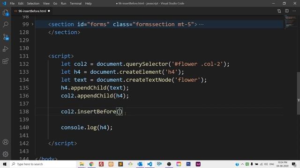Viewport: 300px width, 168px height.
Task: Show hidden system tray icons
Action: point(242,164)
